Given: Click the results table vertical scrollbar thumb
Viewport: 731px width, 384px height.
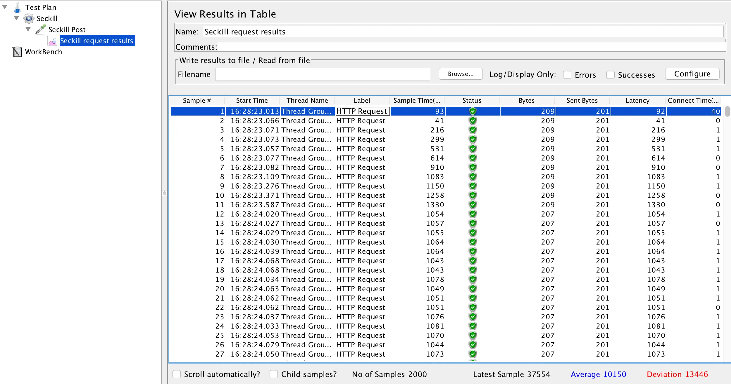Looking at the screenshot, I should 727,111.
